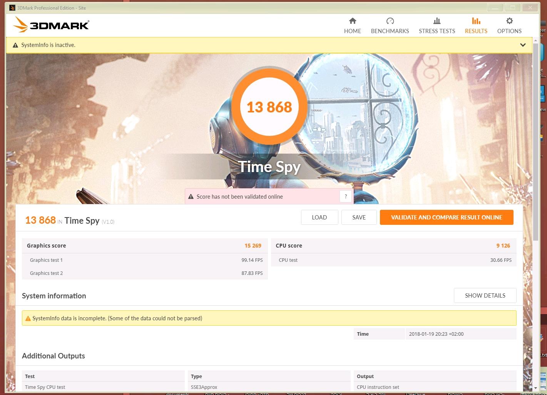This screenshot has width=547, height=395.
Task: Click the 3DMark logo
Action: coord(51,25)
